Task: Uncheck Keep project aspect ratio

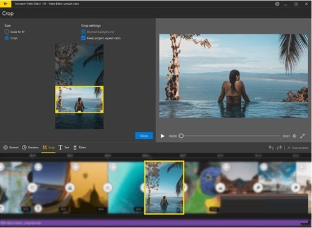Action: point(83,38)
